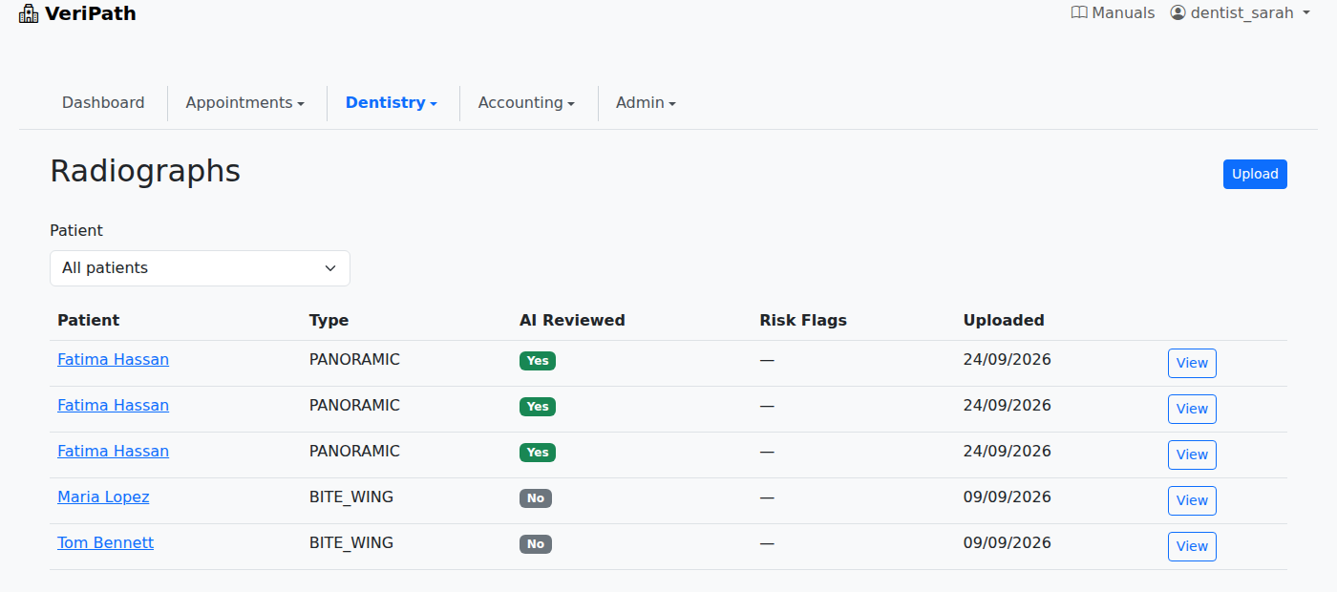The height and width of the screenshot is (592, 1337).
Task: Click the No badge in Tom Bennett's row
Action: click(x=536, y=544)
